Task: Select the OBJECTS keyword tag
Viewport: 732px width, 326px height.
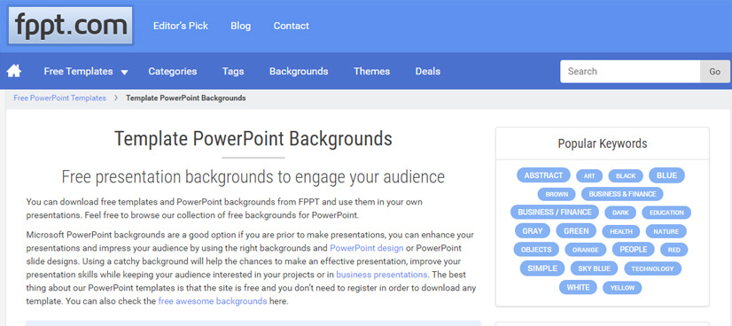Action: pos(536,250)
